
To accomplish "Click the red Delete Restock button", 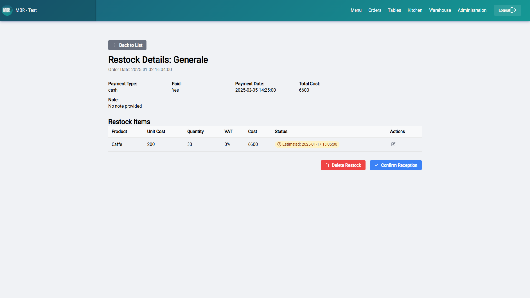I will point(343,165).
